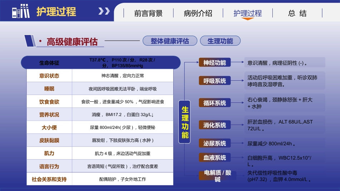Click the 呼吸系统 label box
The width and height of the screenshot is (340, 191).
(x=215, y=81)
